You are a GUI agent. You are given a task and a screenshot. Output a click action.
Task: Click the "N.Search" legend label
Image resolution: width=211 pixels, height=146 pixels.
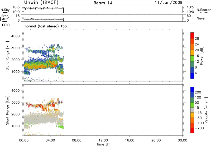click(204, 10)
